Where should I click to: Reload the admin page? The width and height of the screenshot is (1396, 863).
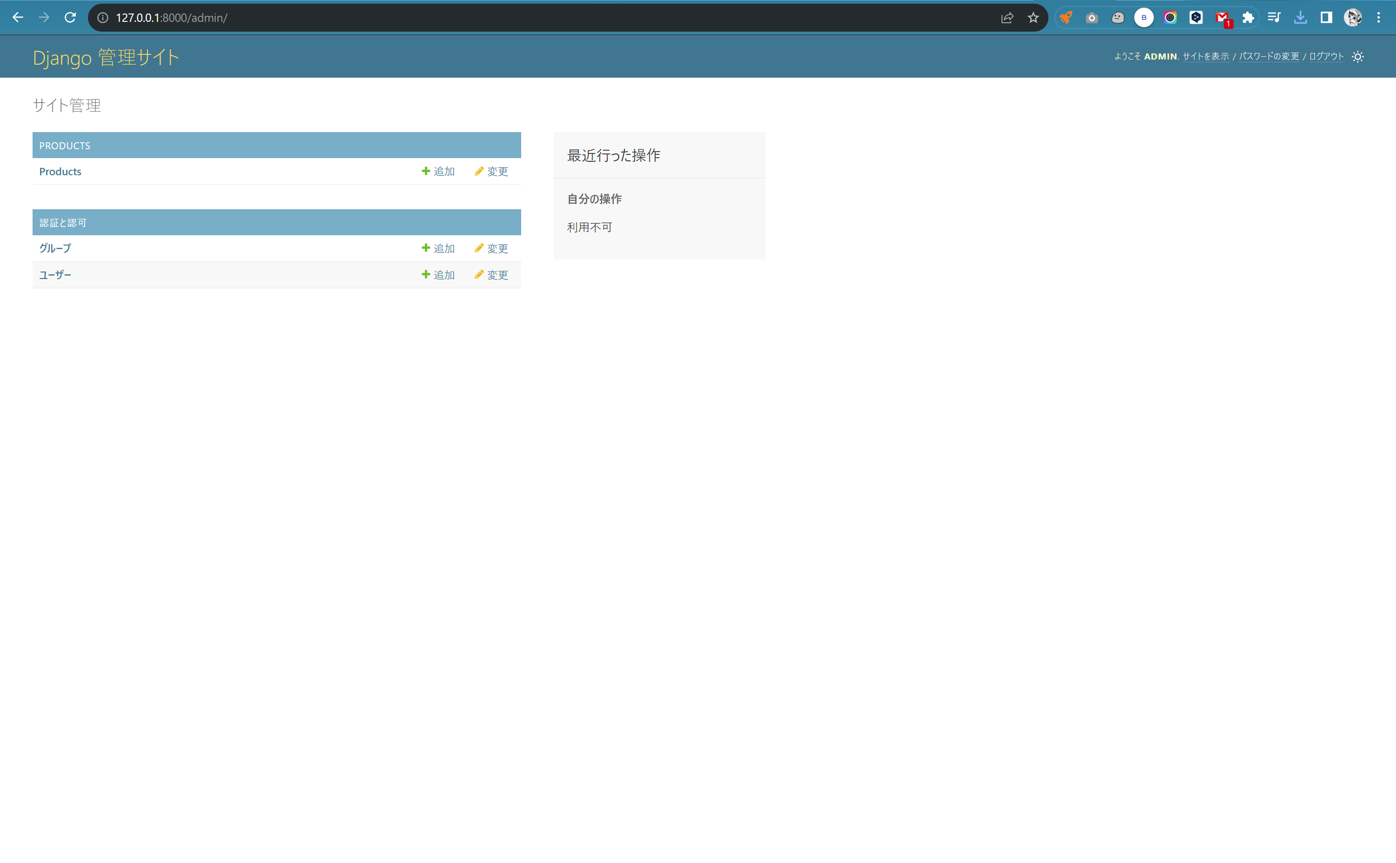click(70, 17)
